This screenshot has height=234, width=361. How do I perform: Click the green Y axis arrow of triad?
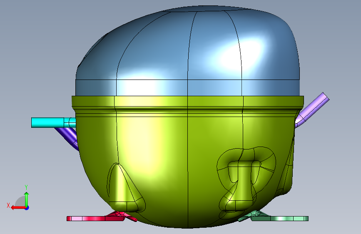(x=27, y=199)
